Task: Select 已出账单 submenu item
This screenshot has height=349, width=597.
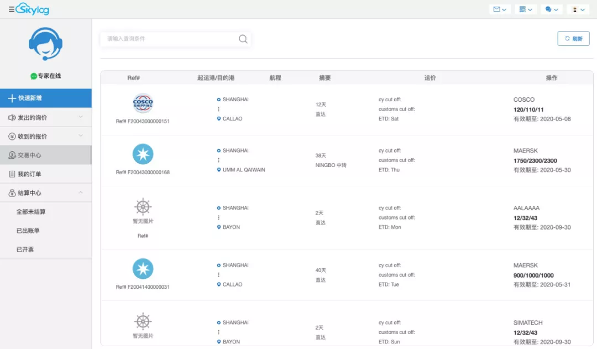Action: [x=28, y=231]
